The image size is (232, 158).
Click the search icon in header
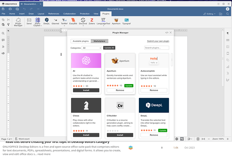pos(228,14)
